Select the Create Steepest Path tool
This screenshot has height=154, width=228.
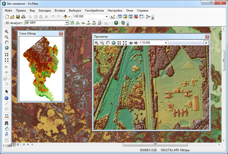point(78,23)
